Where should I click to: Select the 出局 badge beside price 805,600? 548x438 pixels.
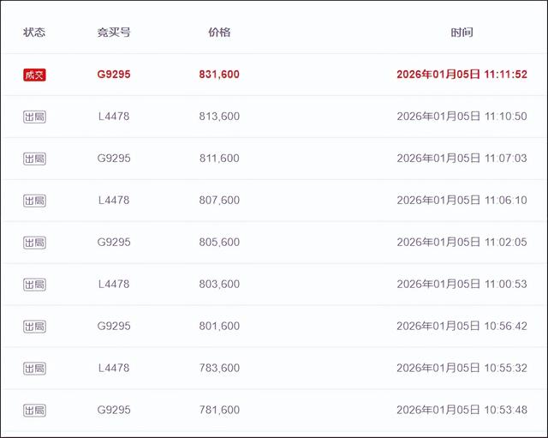(34, 243)
